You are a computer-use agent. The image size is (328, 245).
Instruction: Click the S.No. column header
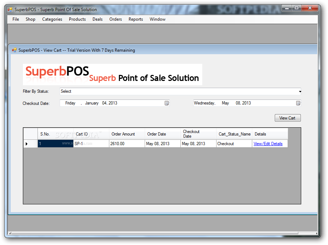pos(55,134)
